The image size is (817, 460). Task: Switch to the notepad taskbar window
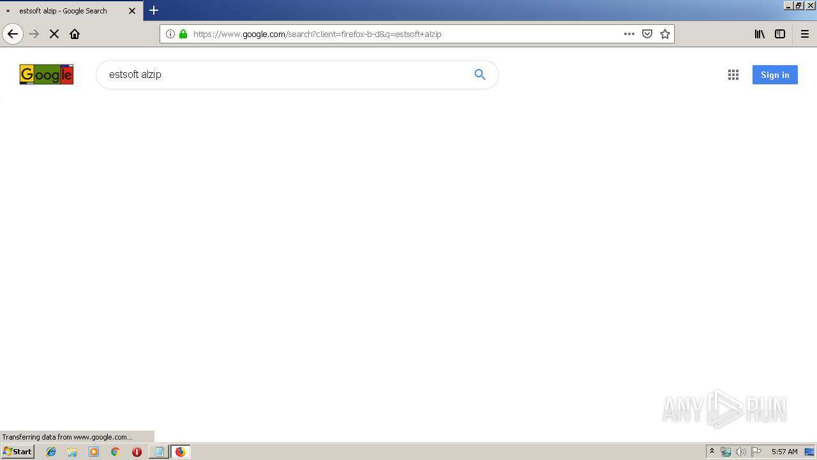point(159,452)
